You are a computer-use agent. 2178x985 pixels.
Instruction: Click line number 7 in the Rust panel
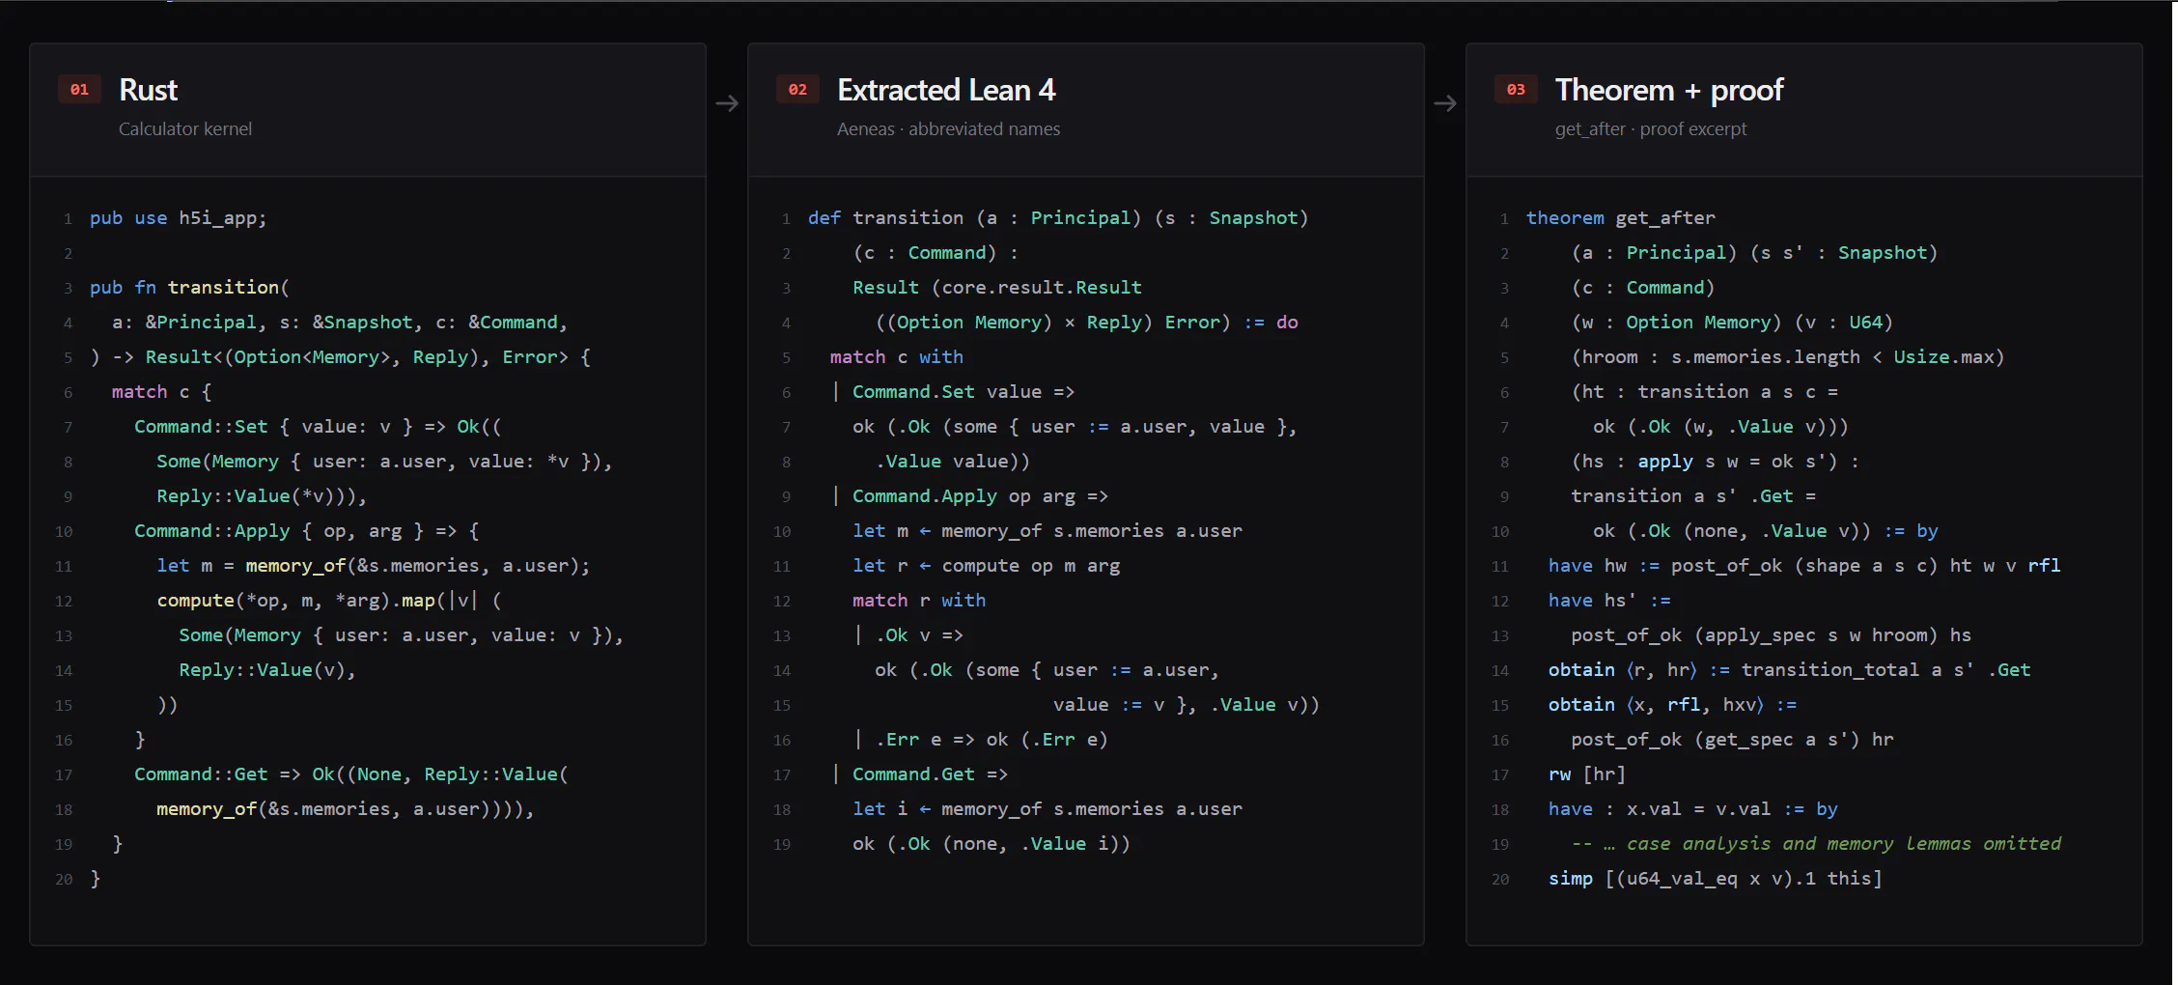pyautogui.click(x=68, y=427)
